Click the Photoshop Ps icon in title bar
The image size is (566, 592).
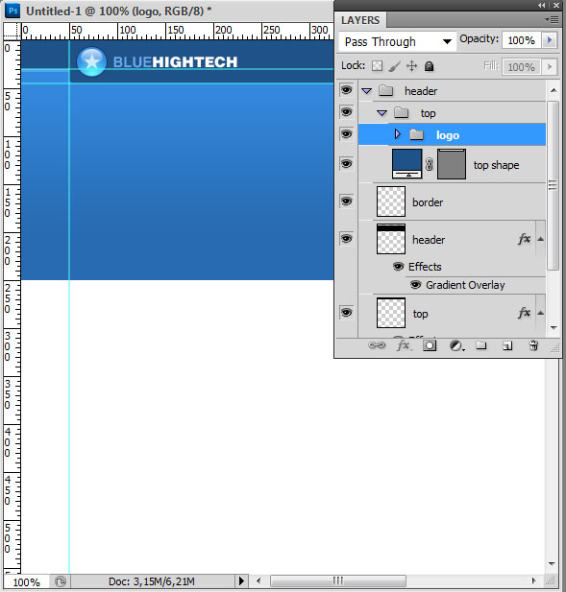(x=12, y=11)
